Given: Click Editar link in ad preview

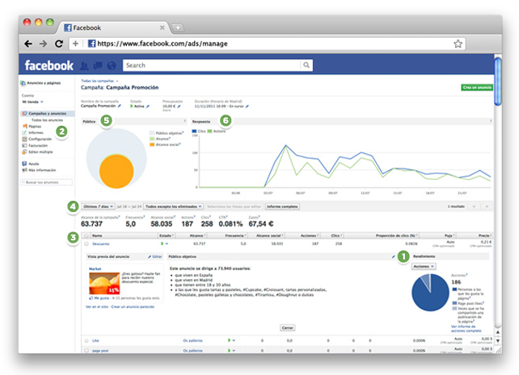Looking at the screenshot, I should click(x=155, y=256).
